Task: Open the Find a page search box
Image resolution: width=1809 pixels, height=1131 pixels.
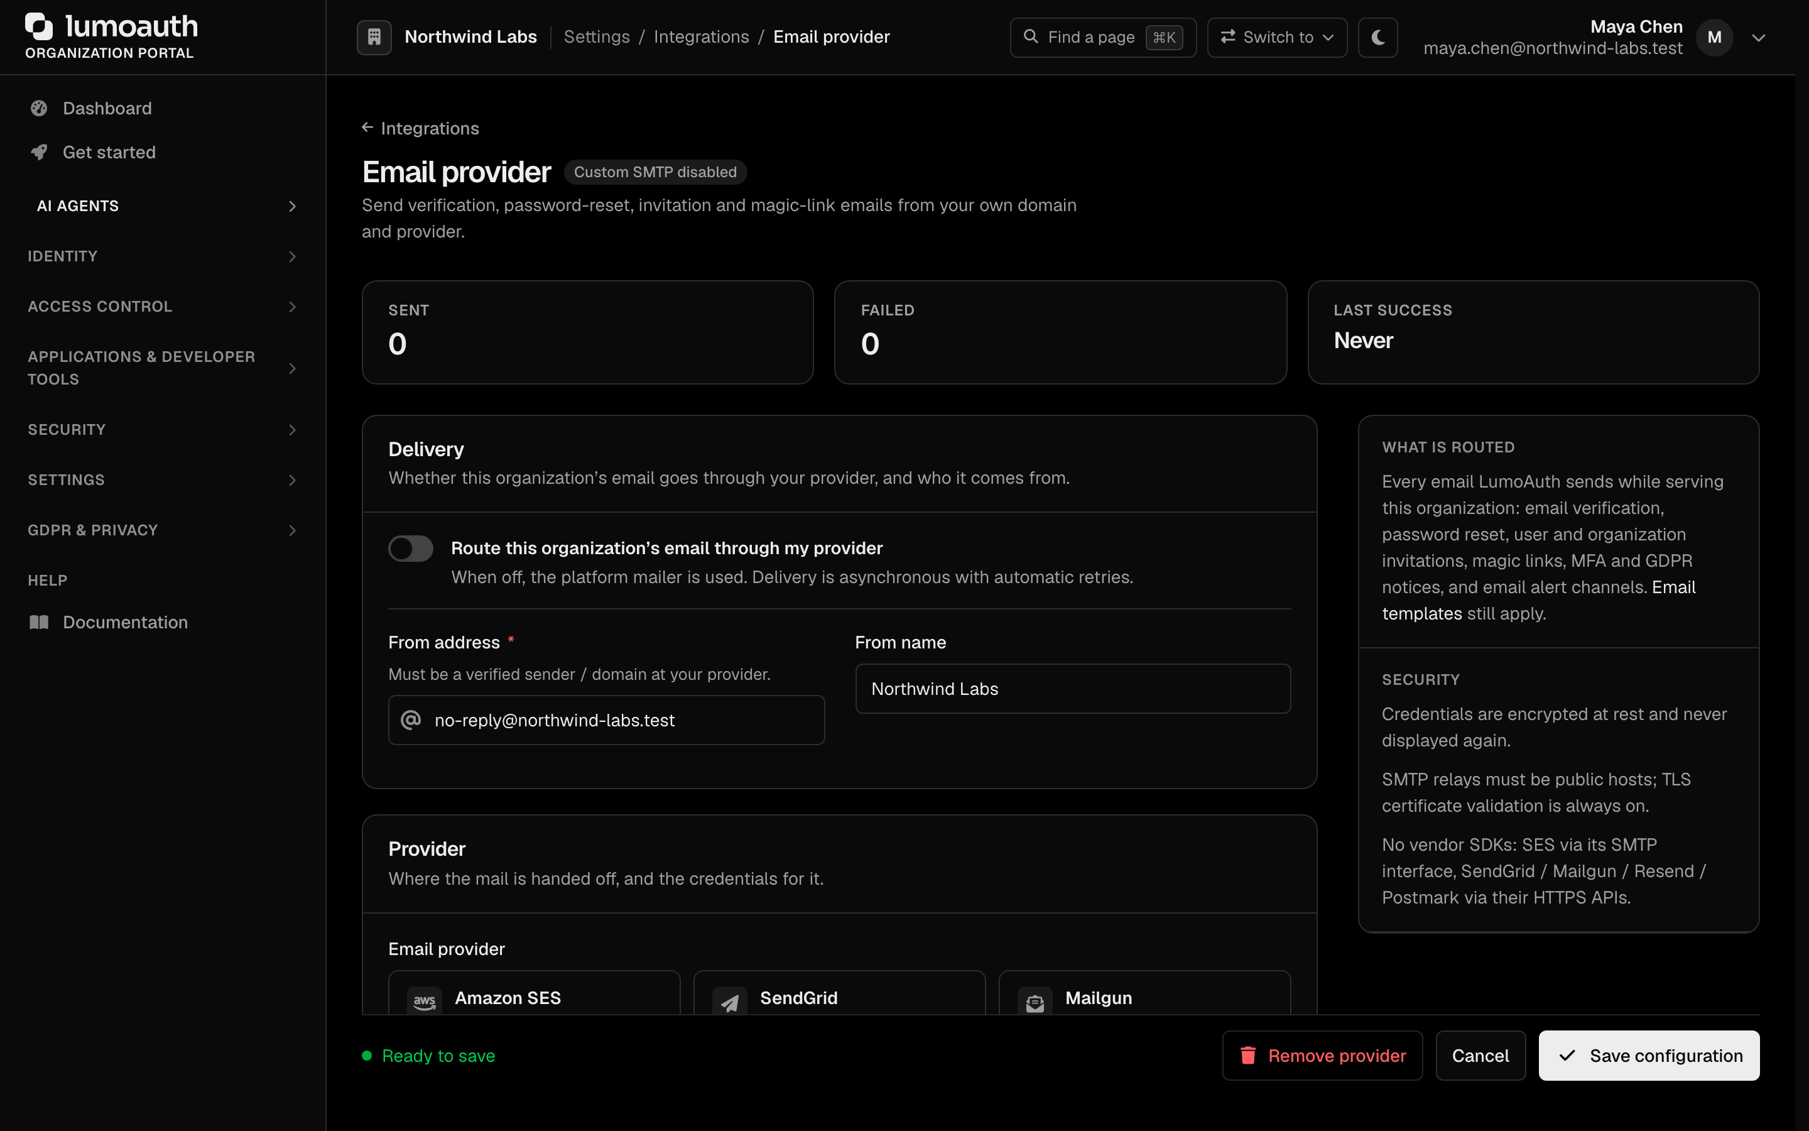Action: (x=1102, y=36)
